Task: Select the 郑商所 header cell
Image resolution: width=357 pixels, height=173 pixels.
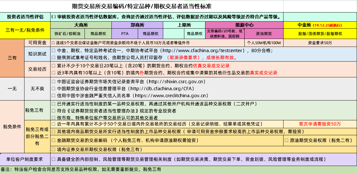Action: tap(137, 25)
